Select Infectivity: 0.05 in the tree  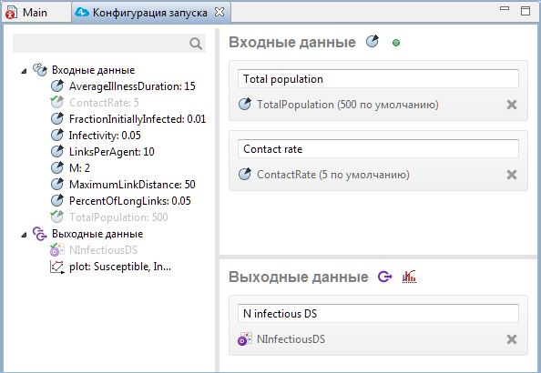click(105, 136)
